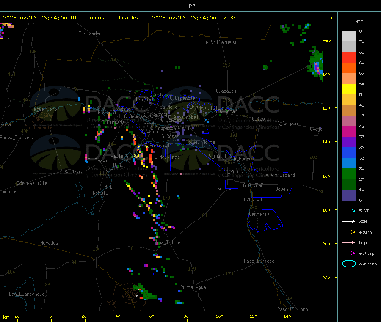Image resolution: width=381 pixels, height=322 pixels.
Task: Click the yellow eburn arrow icon
Action: coord(349,232)
